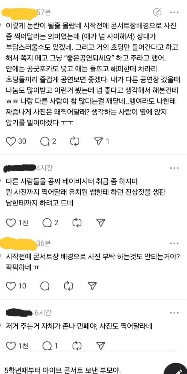Share the post with 1 share

click(x=98, y=141)
